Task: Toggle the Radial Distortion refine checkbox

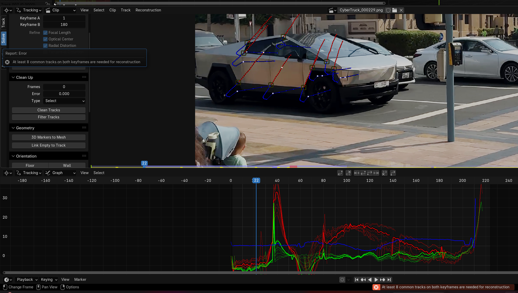Action: [x=45, y=45]
